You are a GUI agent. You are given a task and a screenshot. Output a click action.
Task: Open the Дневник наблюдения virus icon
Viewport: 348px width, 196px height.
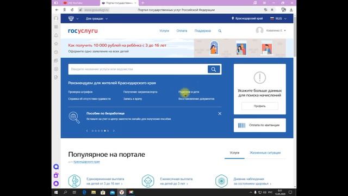tap(221, 181)
